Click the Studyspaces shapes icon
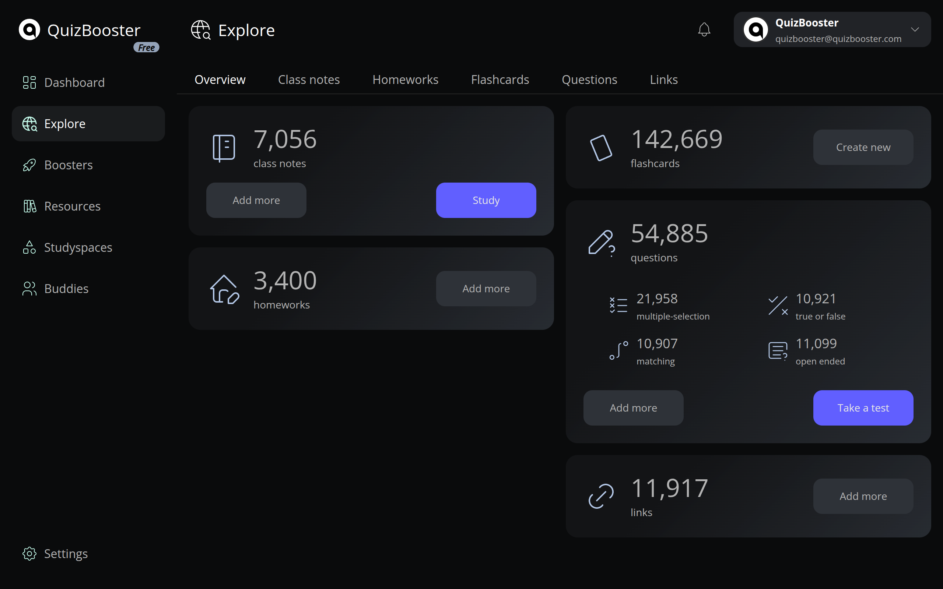The width and height of the screenshot is (943, 589). click(29, 247)
